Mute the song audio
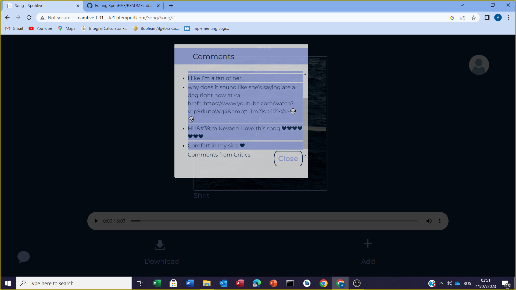Viewport: 516px width, 290px height. 429,221
